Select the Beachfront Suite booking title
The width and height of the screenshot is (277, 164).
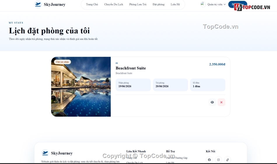(131, 68)
